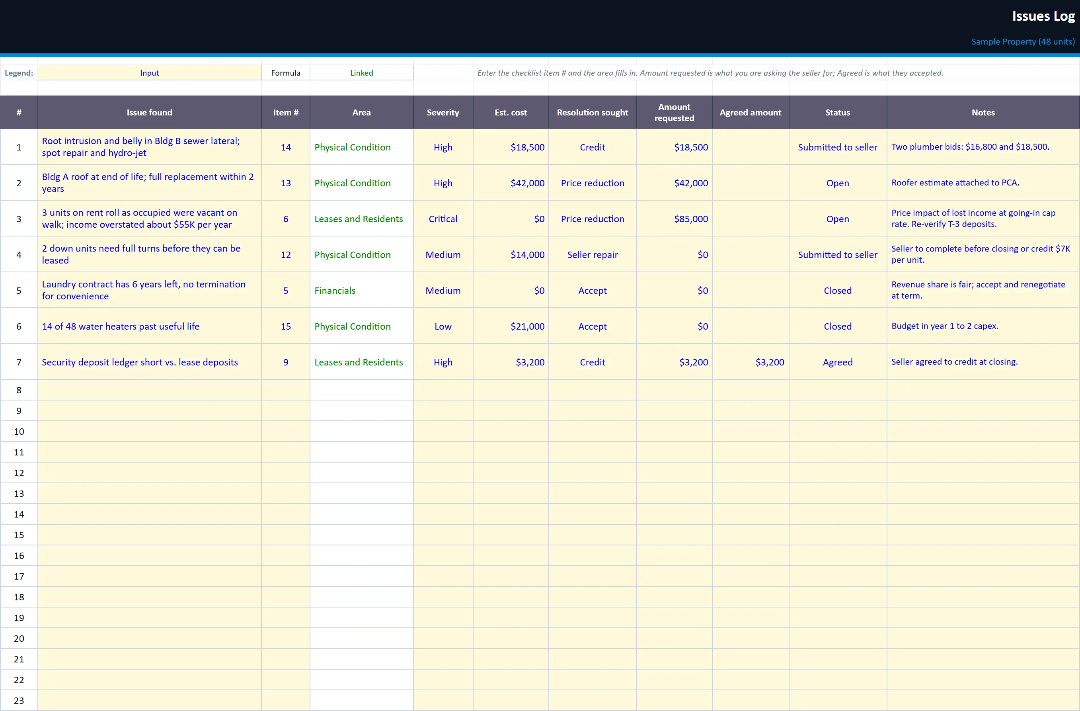
Task: Click the $42,000 estimated cost cell
Action: tap(511, 183)
